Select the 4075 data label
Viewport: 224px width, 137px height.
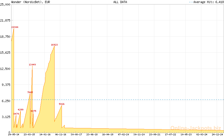(33, 111)
